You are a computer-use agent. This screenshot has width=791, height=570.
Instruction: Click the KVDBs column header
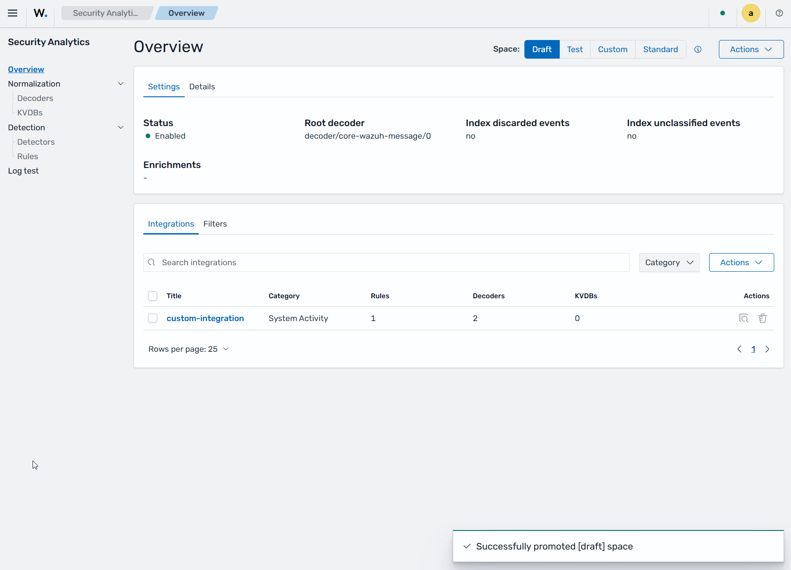(586, 296)
